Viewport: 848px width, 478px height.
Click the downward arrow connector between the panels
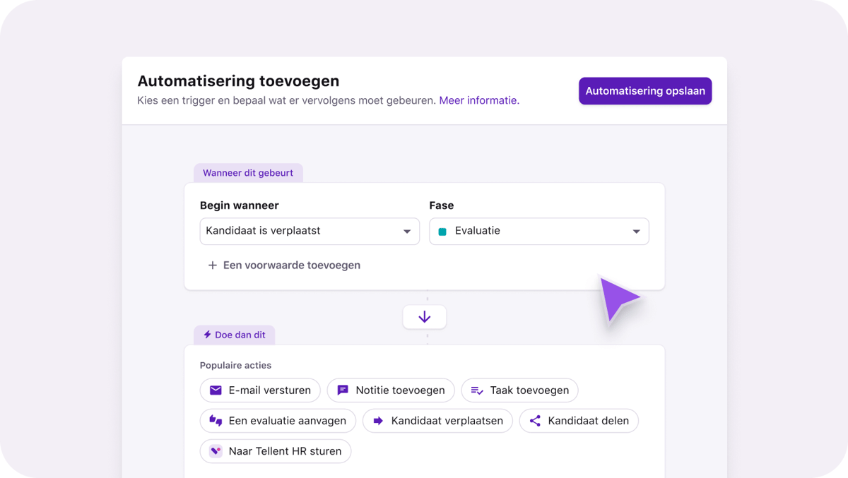point(424,316)
